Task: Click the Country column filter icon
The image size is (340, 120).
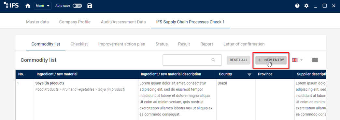Action: 249,74
